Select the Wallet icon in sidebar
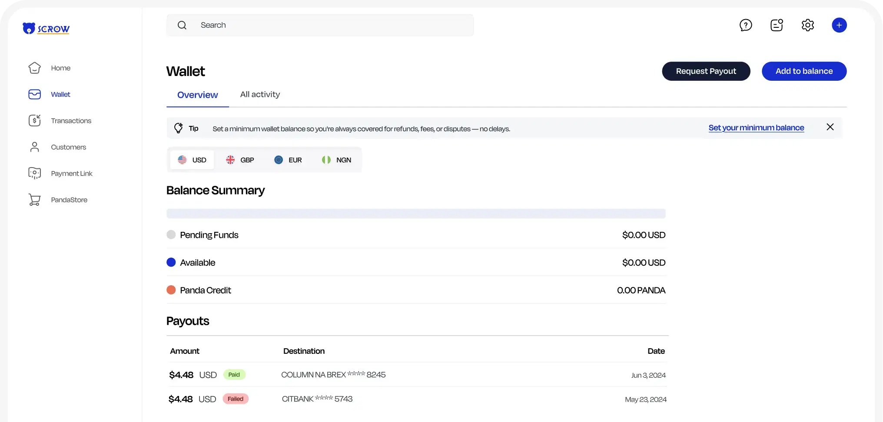 (x=34, y=94)
